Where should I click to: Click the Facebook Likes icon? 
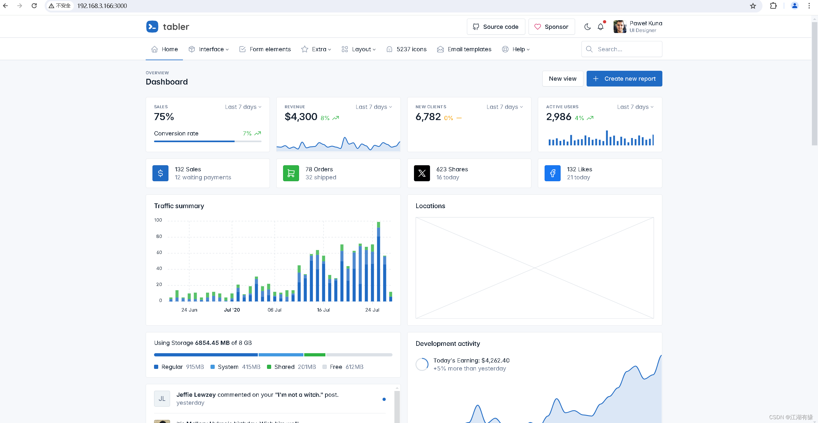[553, 173]
